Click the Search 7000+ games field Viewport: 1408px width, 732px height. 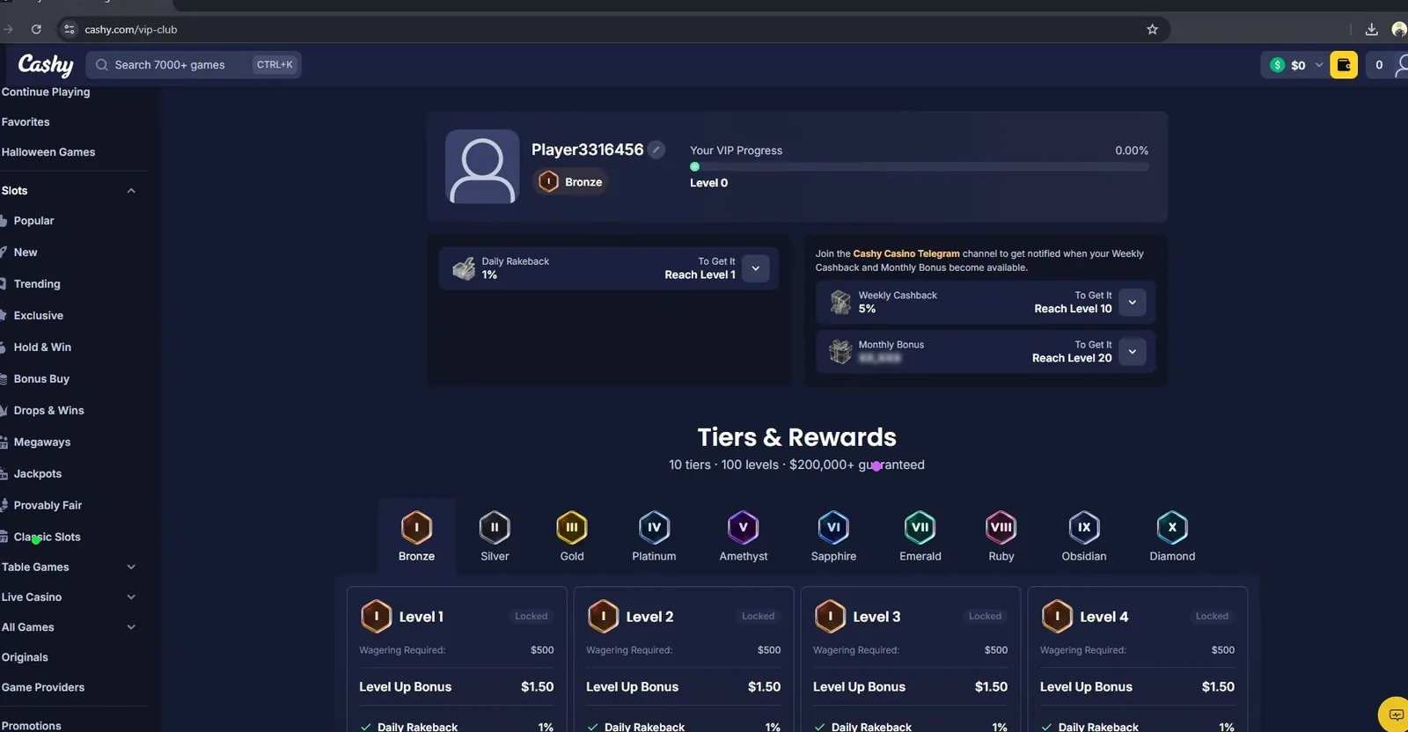[194, 65]
